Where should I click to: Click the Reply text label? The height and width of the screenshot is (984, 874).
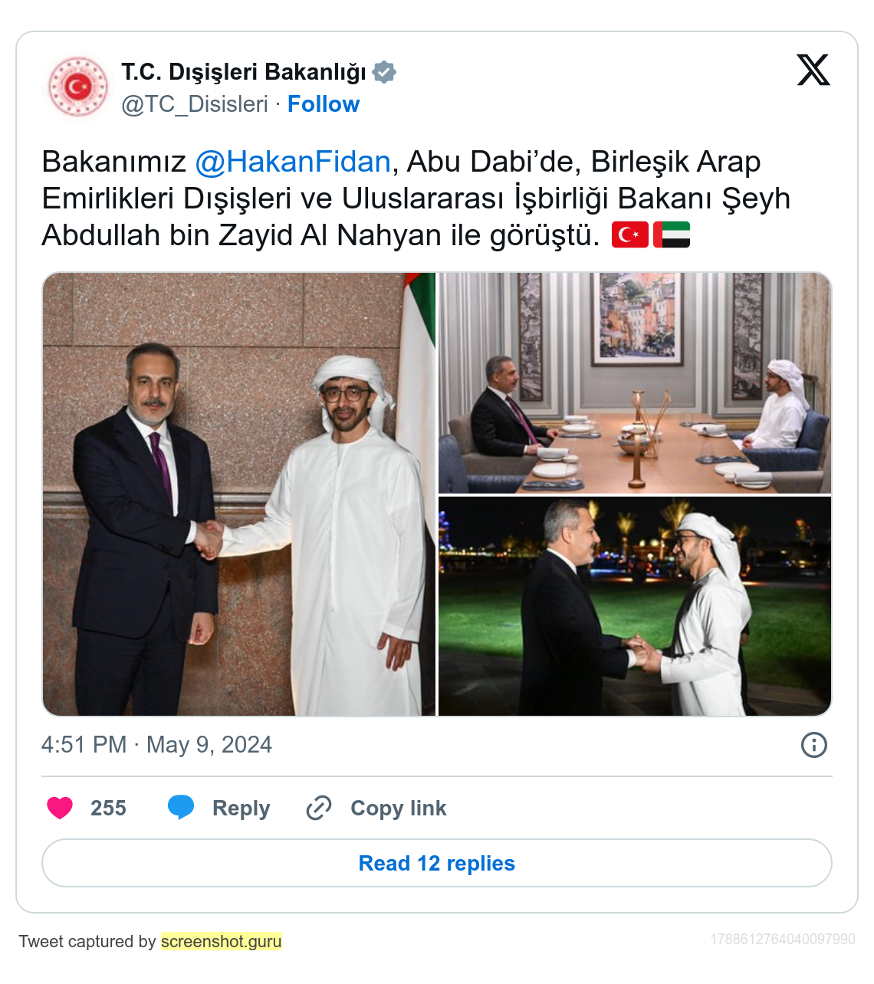coord(242,809)
